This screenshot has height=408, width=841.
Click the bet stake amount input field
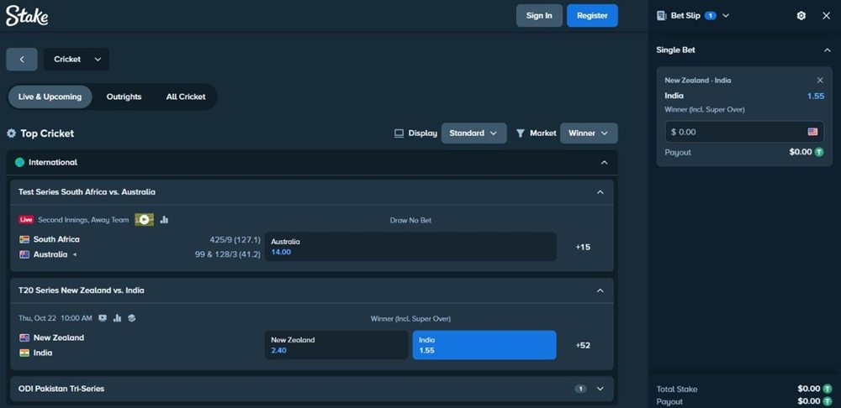pyautogui.click(x=744, y=132)
